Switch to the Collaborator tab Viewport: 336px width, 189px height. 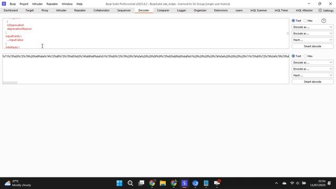point(101,10)
